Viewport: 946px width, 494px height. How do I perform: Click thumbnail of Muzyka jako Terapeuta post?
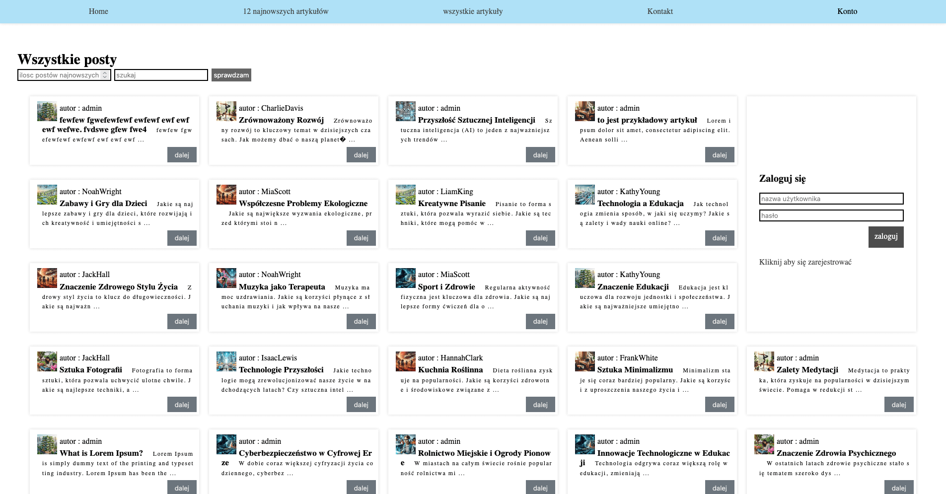(226, 278)
